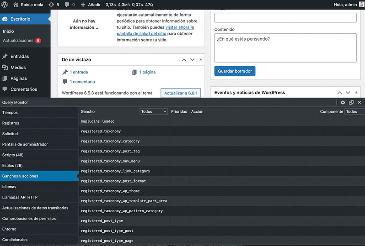Close the Query Monitor panel
This screenshot has height=246, width=365.
(x=360, y=102)
